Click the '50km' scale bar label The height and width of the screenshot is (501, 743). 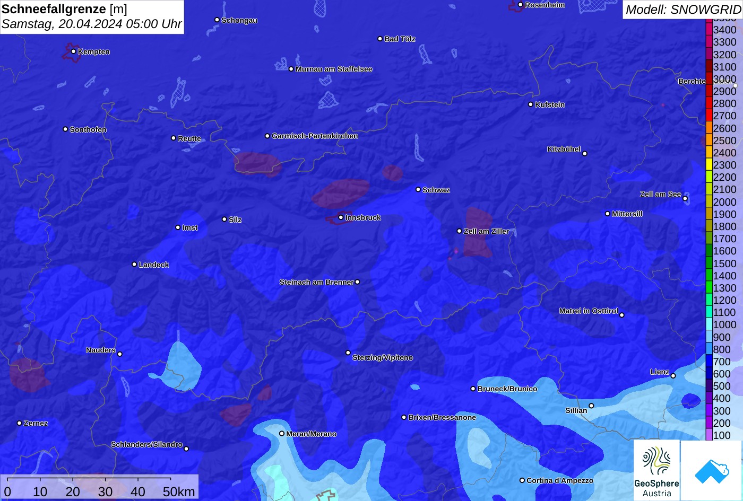[179, 491]
